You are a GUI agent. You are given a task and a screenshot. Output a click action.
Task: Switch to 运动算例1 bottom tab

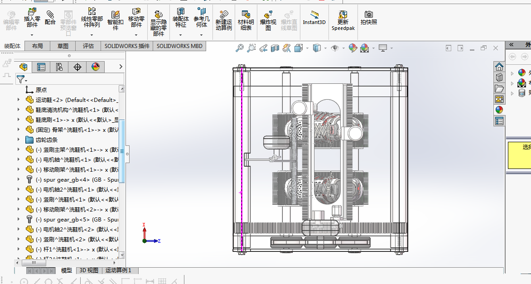[x=118, y=270]
